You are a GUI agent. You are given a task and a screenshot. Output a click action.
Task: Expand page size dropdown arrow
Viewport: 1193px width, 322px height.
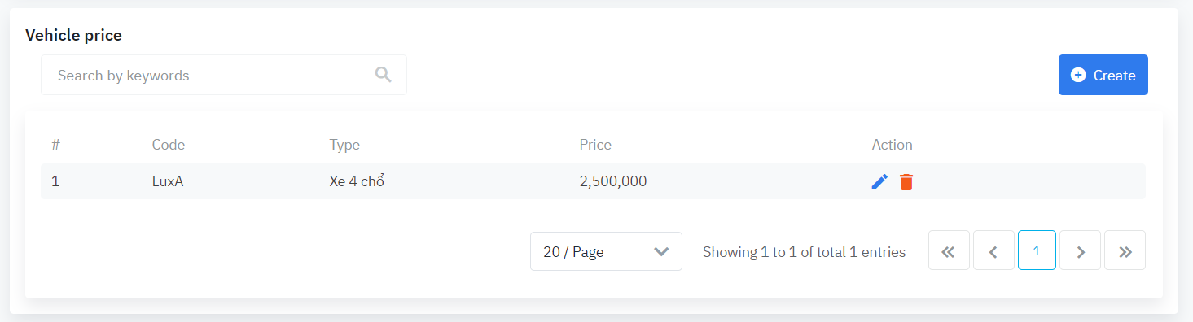[661, 252]
